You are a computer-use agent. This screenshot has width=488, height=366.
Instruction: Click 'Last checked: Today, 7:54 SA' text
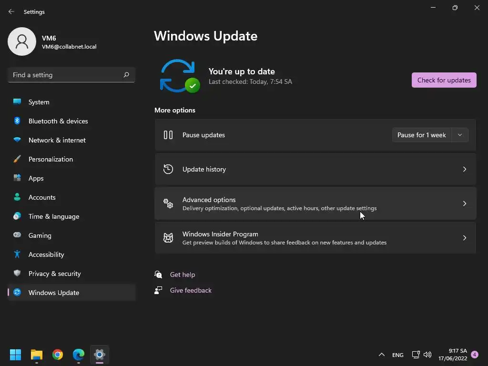250,81
